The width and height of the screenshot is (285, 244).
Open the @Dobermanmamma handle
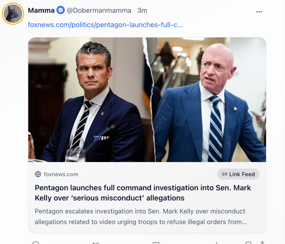tap(99, 11)
